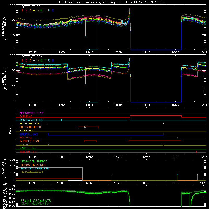Click detector 6 in the front segments legend
This screenshot has height=209, width=209.
pos(42,10)
